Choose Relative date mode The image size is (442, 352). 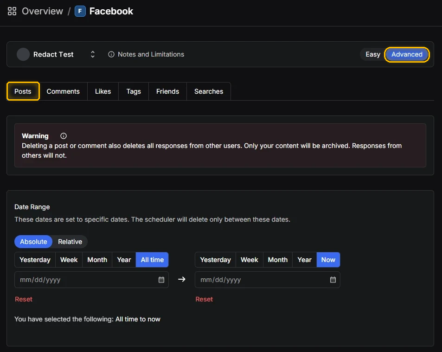[70, 242]
